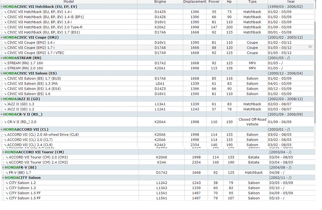The height and width of the screenshot is (210, 322).
Task: Click the year range '(2002/03 - 2008/12)'
Action: pyautogui.click(x=285, y=99)
